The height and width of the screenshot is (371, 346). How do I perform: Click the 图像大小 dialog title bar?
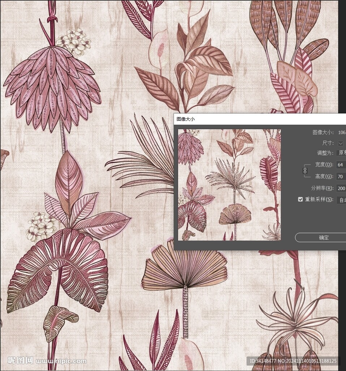(x=253, y=119)
